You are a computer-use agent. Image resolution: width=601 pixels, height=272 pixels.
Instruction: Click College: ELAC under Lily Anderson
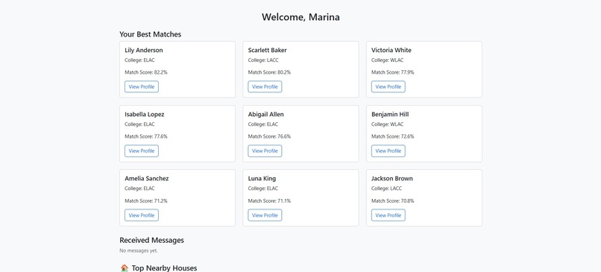point(140,60)
